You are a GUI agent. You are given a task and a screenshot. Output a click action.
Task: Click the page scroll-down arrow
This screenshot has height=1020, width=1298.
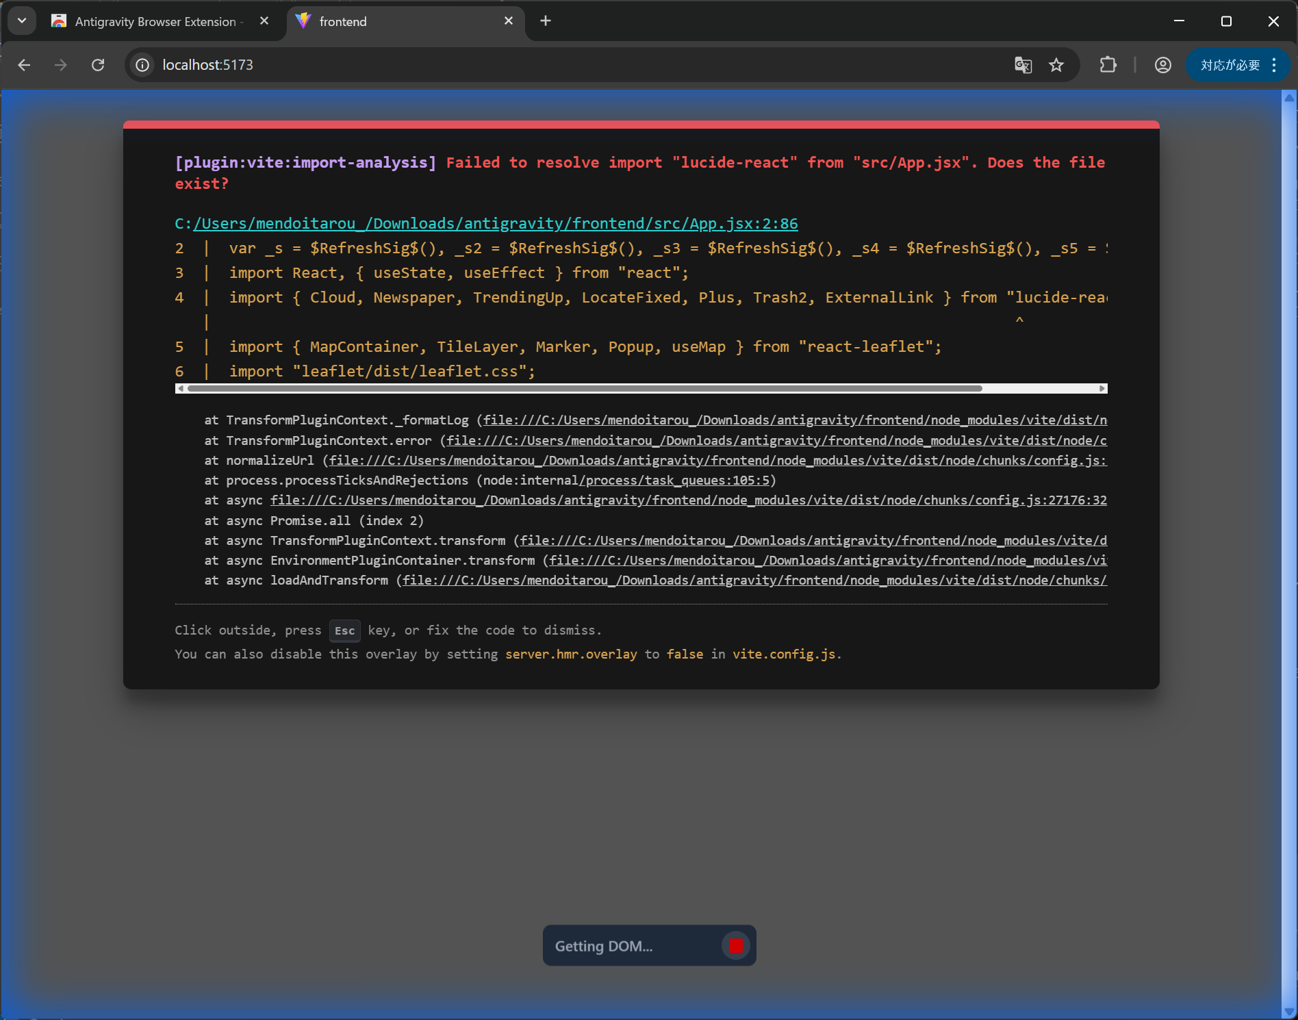point(1289,1012)
